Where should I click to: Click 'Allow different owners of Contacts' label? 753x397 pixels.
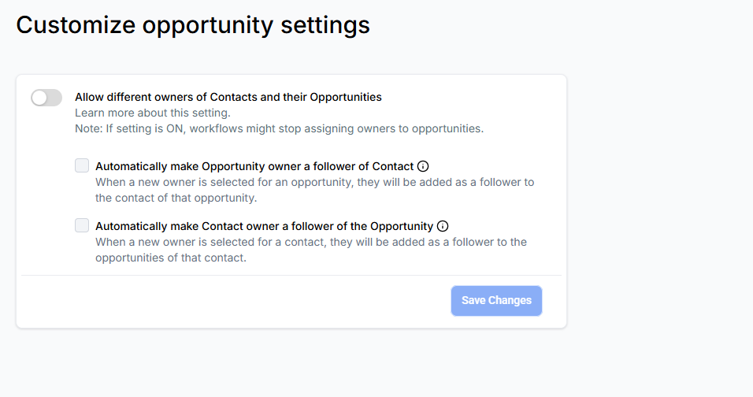click(228, 97)
